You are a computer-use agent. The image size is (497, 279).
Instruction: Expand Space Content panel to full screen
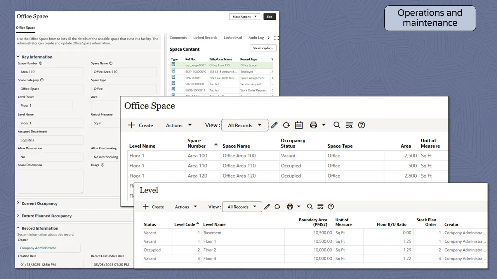(x=276, y=38)
